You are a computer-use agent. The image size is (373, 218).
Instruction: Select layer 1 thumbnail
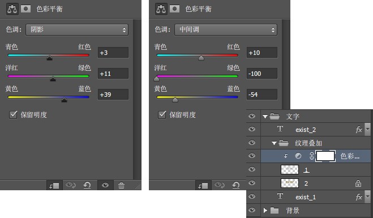290,170
